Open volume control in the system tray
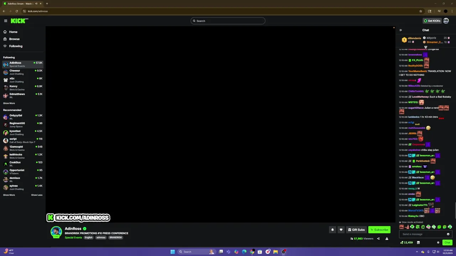 (x=438, y=252)
